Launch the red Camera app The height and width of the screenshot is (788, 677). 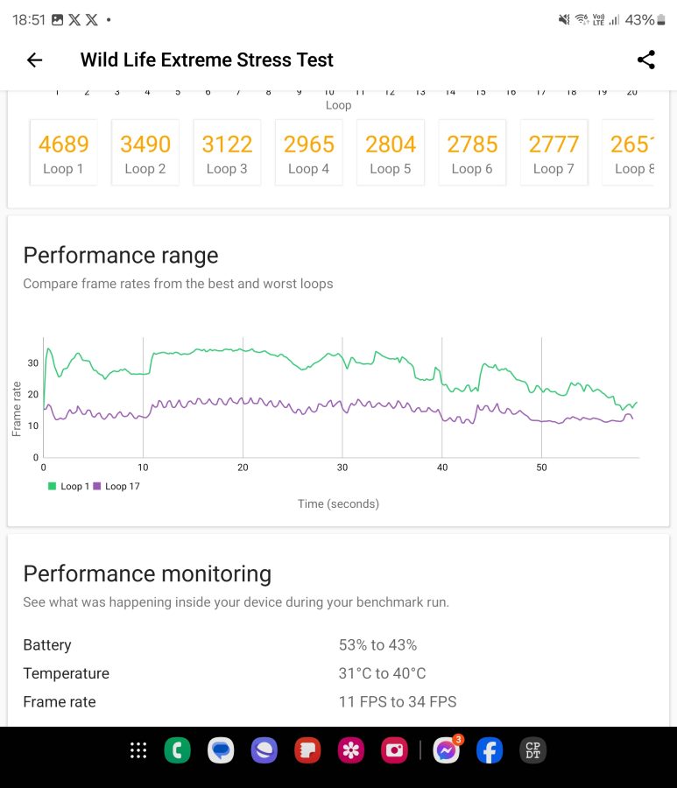[394, 750]
